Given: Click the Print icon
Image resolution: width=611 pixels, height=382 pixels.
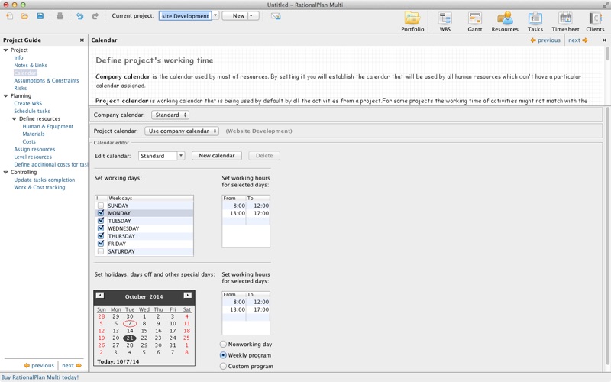Looking at the screenshot, I should coord(60,16).
